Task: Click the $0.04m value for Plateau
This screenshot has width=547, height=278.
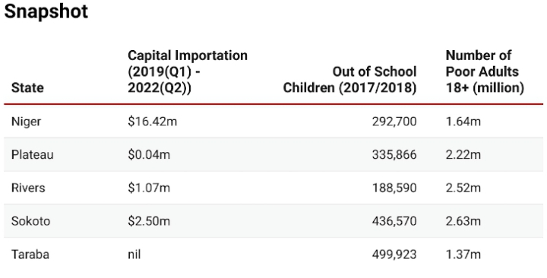Action: [x=149, y=154]
